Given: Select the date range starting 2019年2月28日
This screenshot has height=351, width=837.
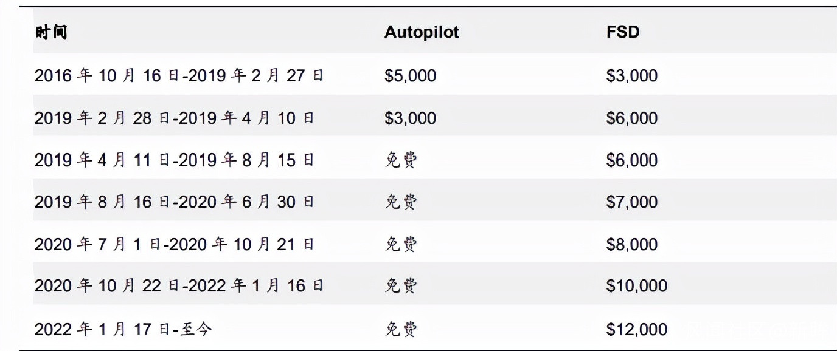Looking at the screenshot, I should 174,118.
